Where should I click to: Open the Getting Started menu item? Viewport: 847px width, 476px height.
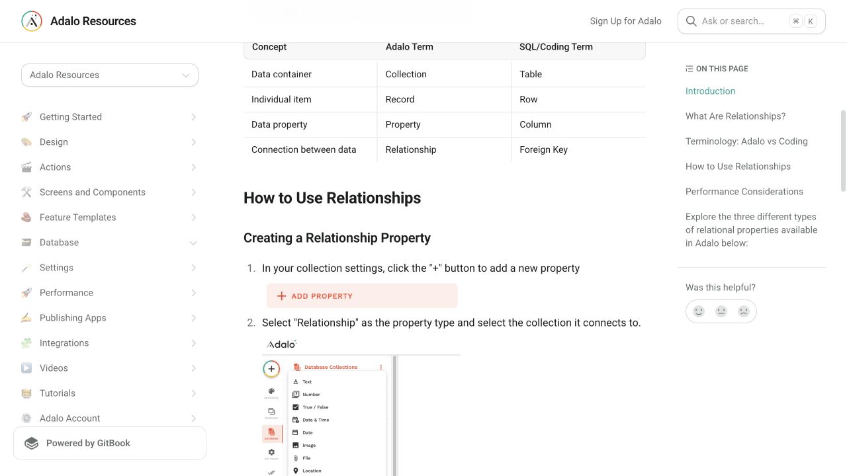tap(110, 117)
